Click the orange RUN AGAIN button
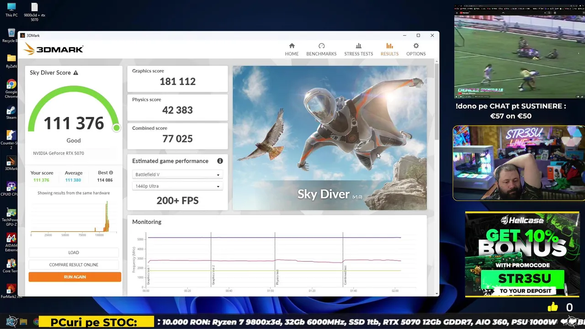The image size is (585, 329). coord(75,277)
